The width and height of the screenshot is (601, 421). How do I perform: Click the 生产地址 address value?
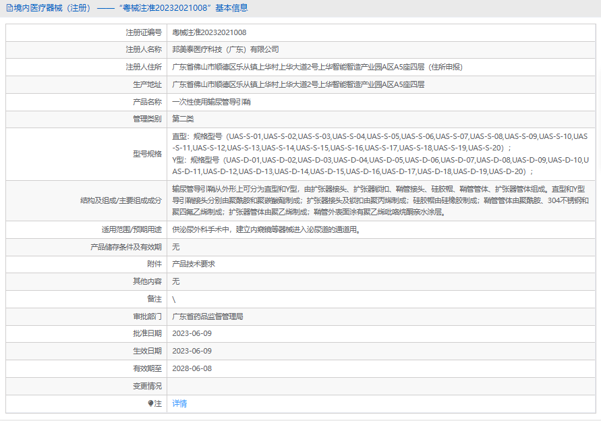(x=298, y=85)
